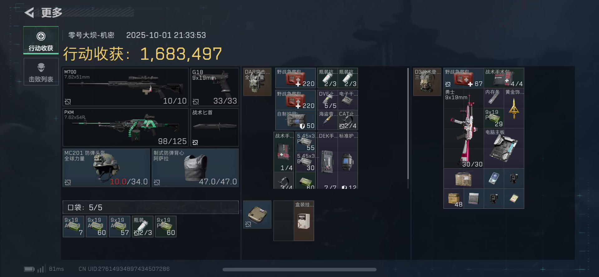599x277 pixels.
Task: Select the 制式防弹背心 armor vest
Action: point(195,168)
